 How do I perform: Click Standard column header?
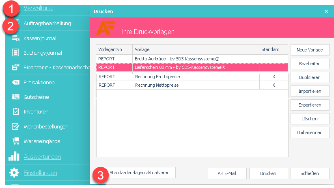(x=274, y=49)
